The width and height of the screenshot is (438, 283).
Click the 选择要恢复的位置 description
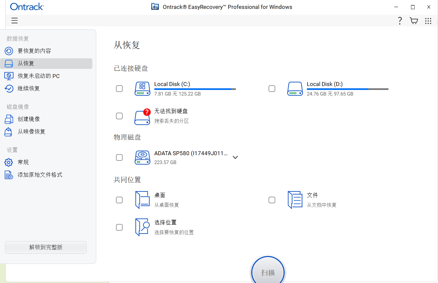pyautogui.click(x=174, y=232)
